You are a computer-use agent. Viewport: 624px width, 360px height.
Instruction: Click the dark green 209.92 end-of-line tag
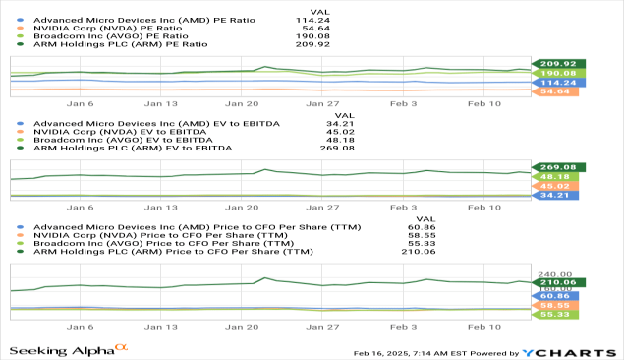tap(558, 64)
